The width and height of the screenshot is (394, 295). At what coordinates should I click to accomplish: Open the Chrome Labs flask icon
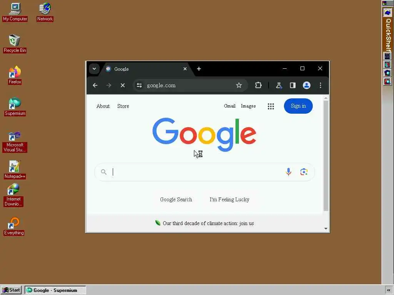pyautogui.click(x=279, y=85)
